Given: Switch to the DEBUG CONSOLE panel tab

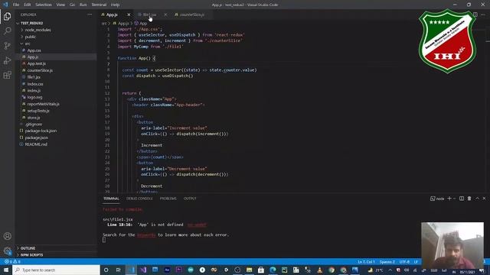Looking at the screenshot, I should point(139,199).
